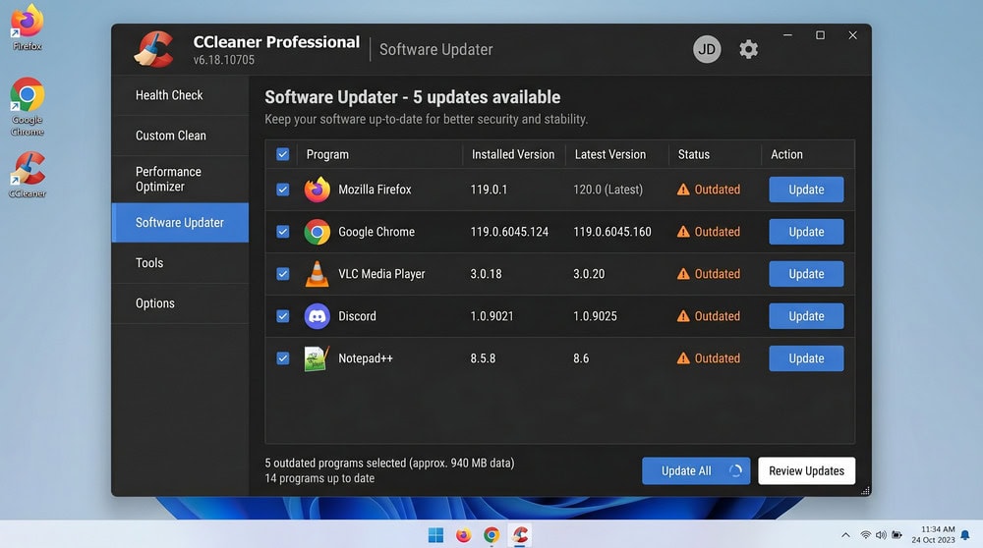Select Software Updater in sidebar
This screenshot has height=548, width=983.
pyautogui.click(x=181, y=222)
